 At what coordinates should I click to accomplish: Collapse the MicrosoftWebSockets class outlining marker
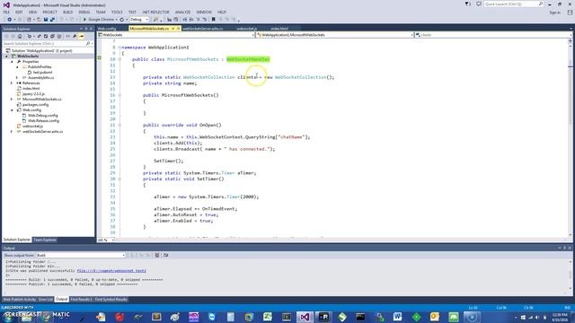(x=119, y=59)
